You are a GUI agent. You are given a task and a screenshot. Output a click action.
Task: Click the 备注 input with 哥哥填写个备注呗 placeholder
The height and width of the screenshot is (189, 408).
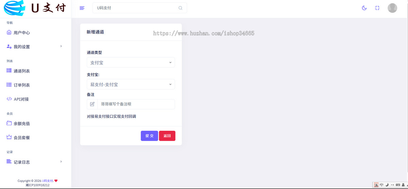tap(136, 104)
